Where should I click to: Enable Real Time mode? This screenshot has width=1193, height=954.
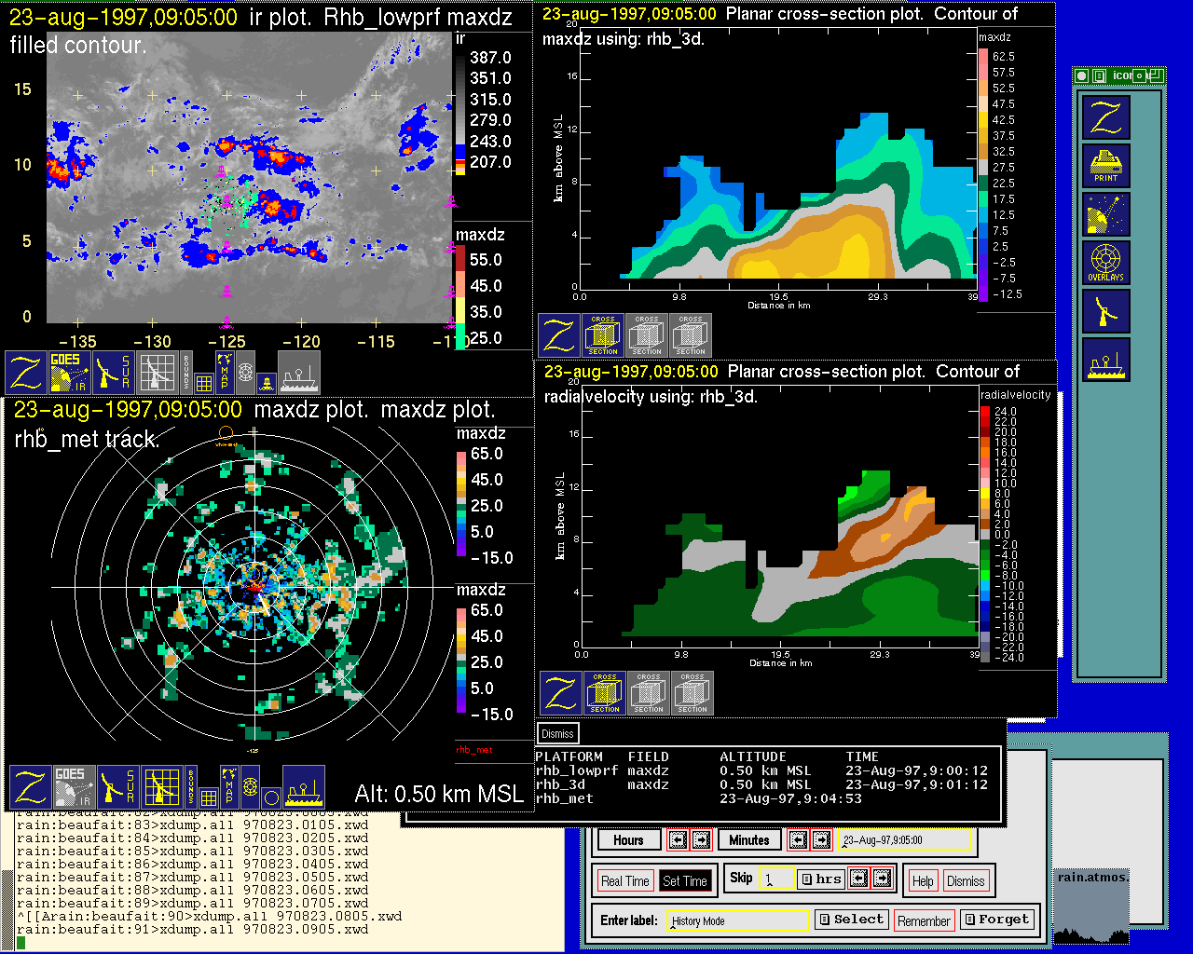tap(624, 880)
